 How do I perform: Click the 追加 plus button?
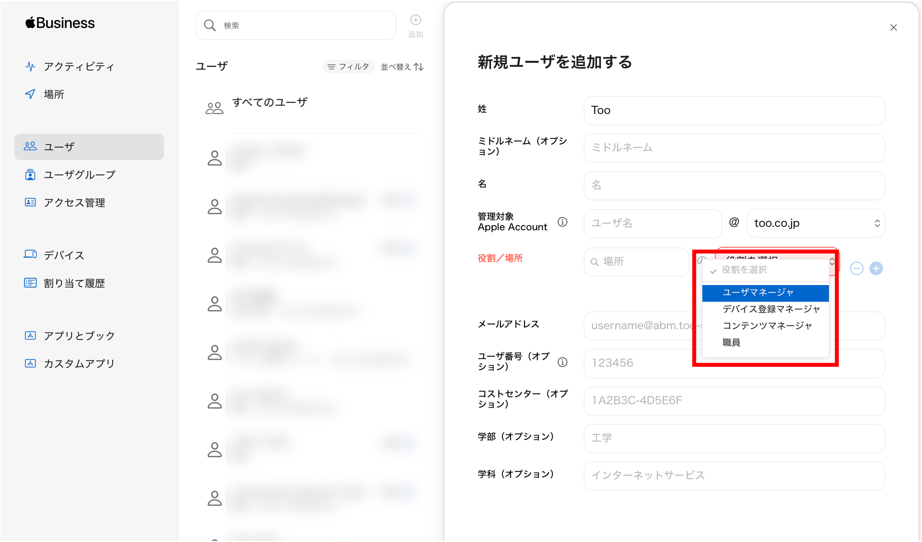pyautogui.click(x=415, y=26)
